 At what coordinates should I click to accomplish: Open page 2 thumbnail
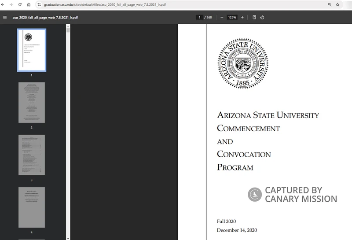[32, 103]
